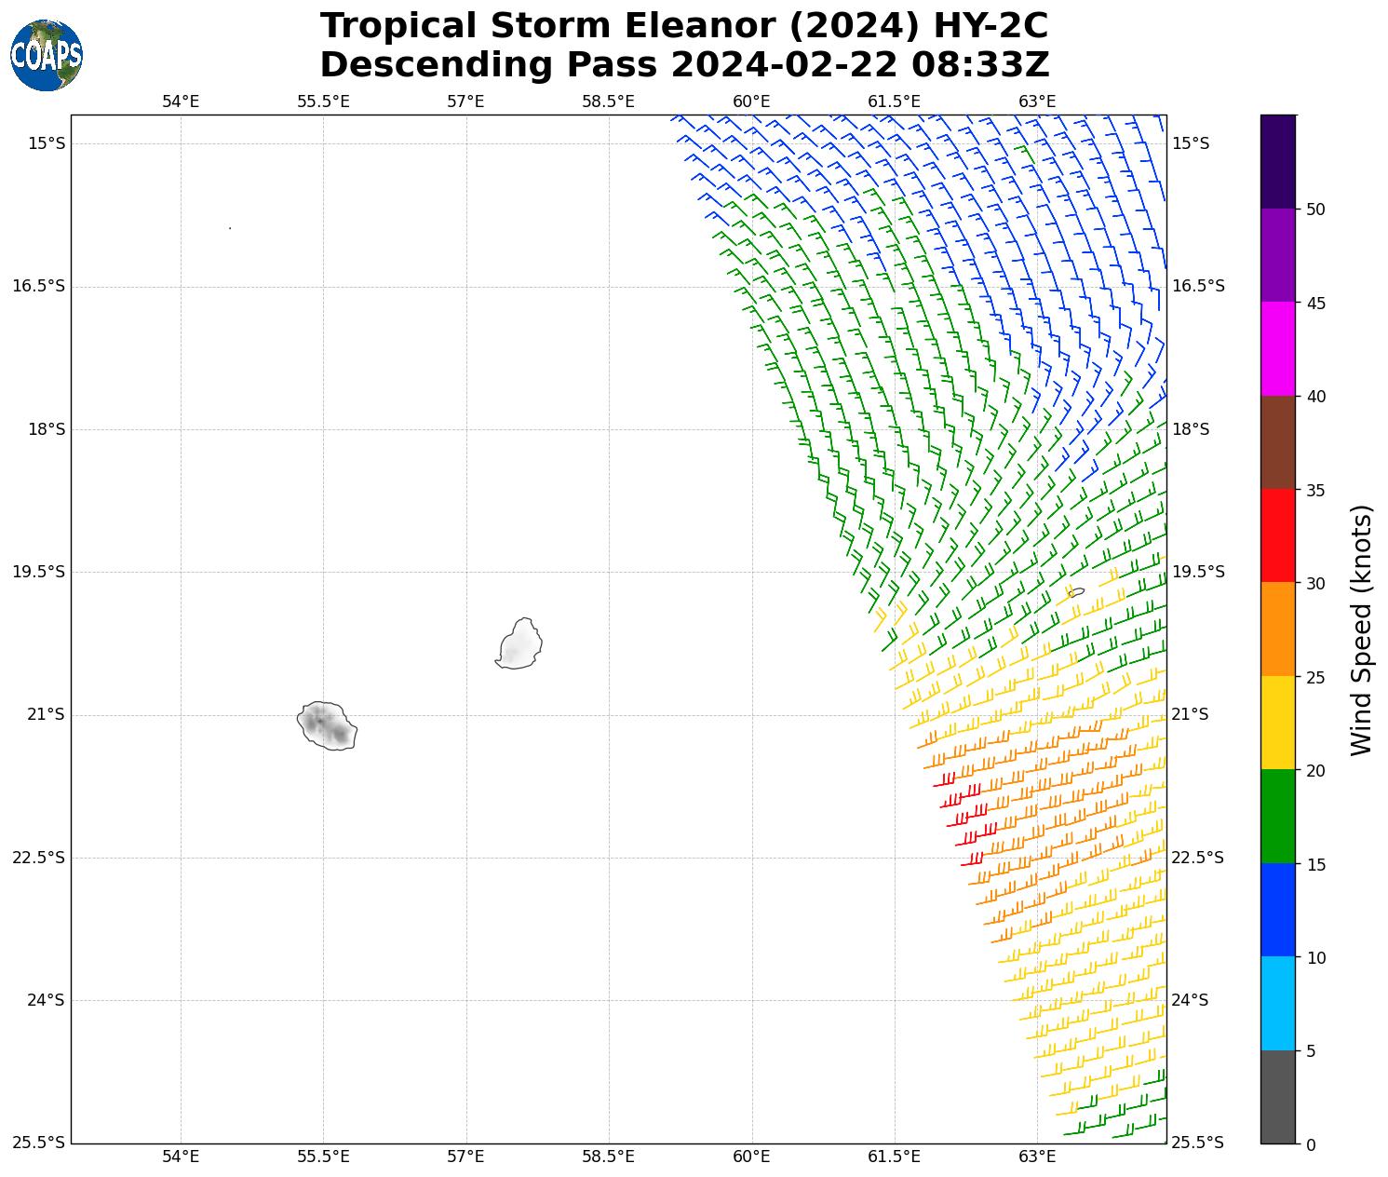Click the "Tropical Storm Eleanor (2024) HY-2C" title
This screenshot has width=1388, height=1177.
pyautogui.click(x=684, y=26)
